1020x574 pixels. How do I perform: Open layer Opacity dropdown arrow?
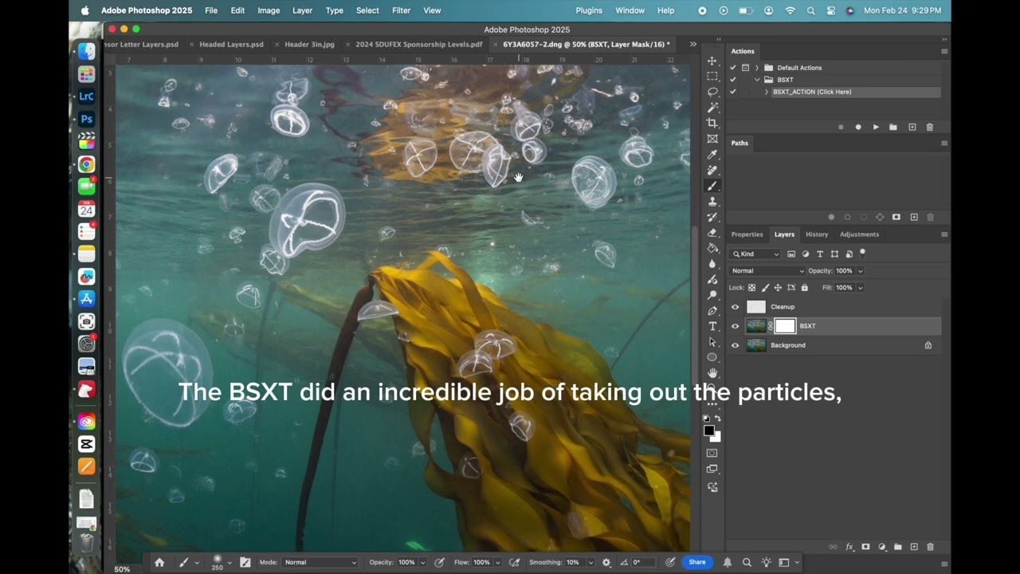(x=860, y=271)
